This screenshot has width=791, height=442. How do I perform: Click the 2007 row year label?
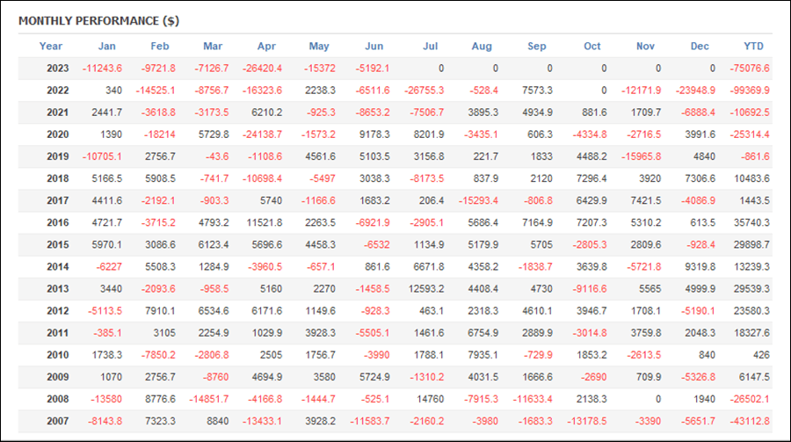coord(57,421)
